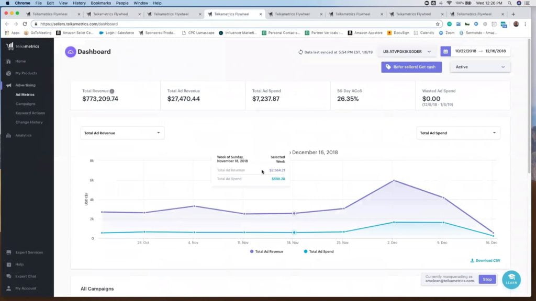Image resolution: width=536 pixels, height=301 pixels.
Task: Open the Bookmarks menu
Action: click(101, 3)
